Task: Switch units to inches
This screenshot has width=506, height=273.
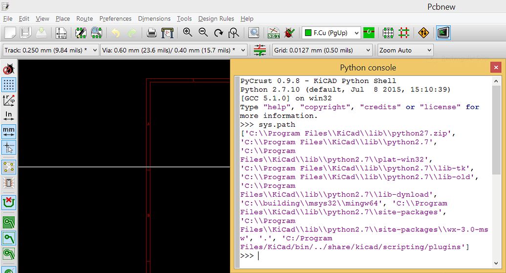Action: tap(9, 116)
